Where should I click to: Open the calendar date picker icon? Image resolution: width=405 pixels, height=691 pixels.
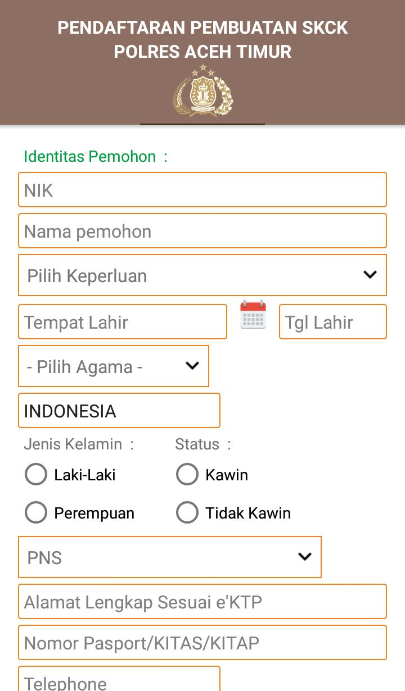pos(253,315)
